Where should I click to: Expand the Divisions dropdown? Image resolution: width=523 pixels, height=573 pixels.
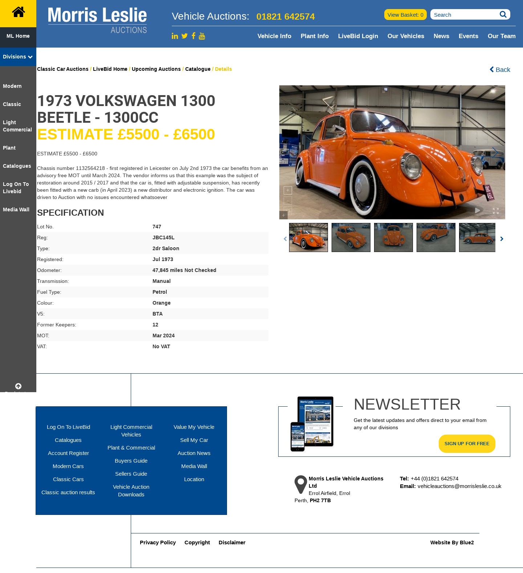[18, 57]
